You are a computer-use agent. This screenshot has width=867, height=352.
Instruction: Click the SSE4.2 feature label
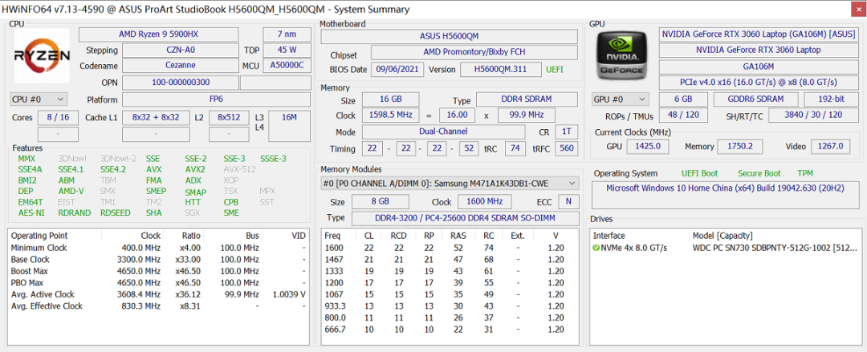(113, 170)
